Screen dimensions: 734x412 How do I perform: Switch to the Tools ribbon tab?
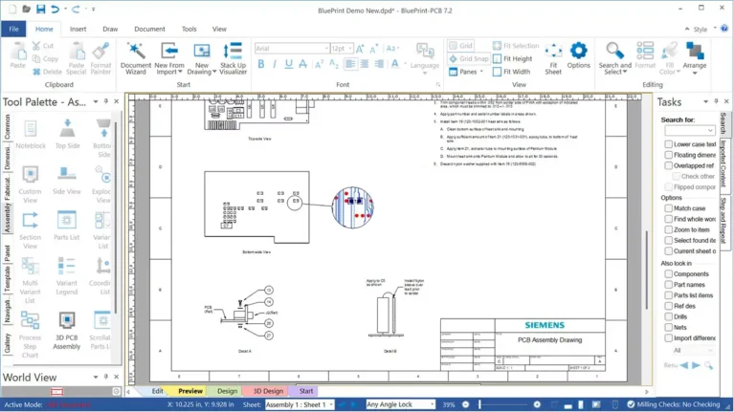pyautogui.click(x=189, y=29)
